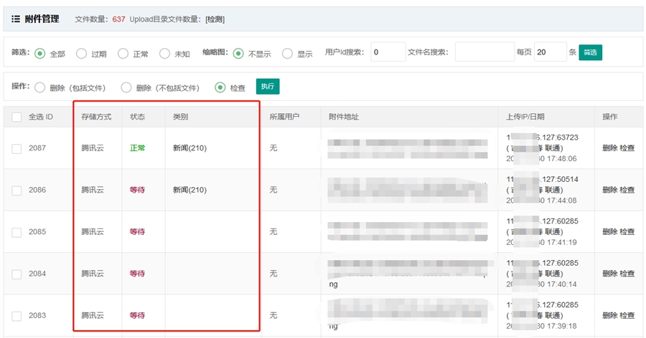The image size is (646, 338).
Task: Check the row checkbox for ID 2087
Action: [17, 148]
